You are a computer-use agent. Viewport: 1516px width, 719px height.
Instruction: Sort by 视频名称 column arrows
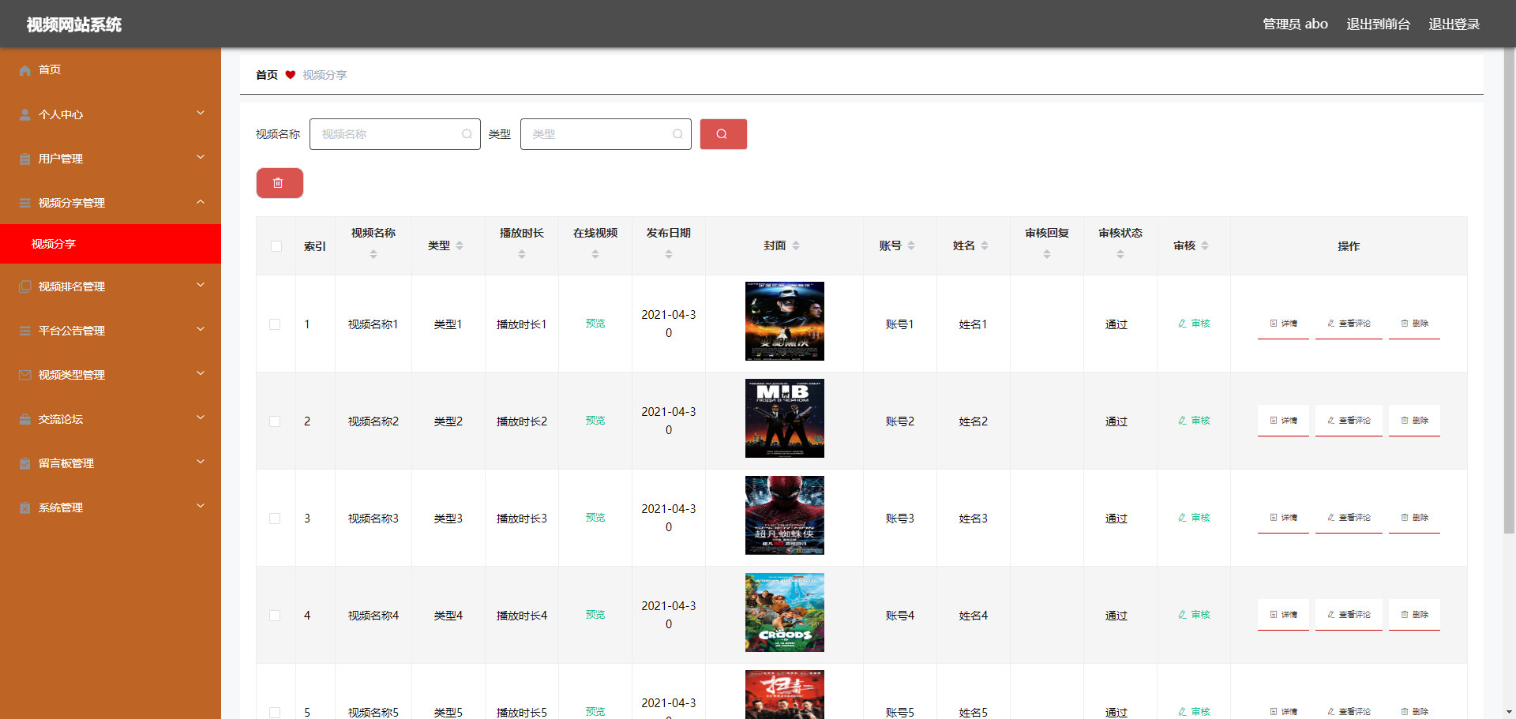coord(373,254)
